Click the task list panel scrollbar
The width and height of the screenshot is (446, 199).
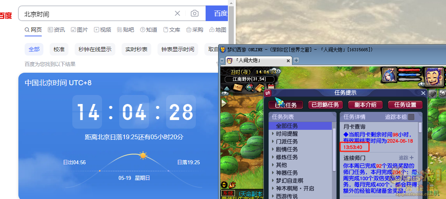(334, 149)
